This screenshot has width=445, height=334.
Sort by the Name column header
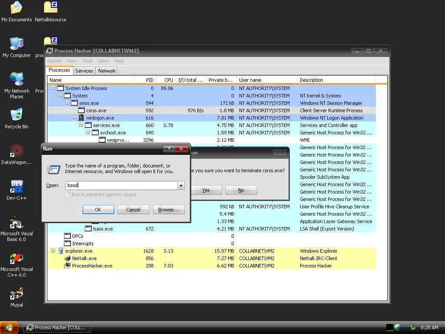[x=91, y=80]
